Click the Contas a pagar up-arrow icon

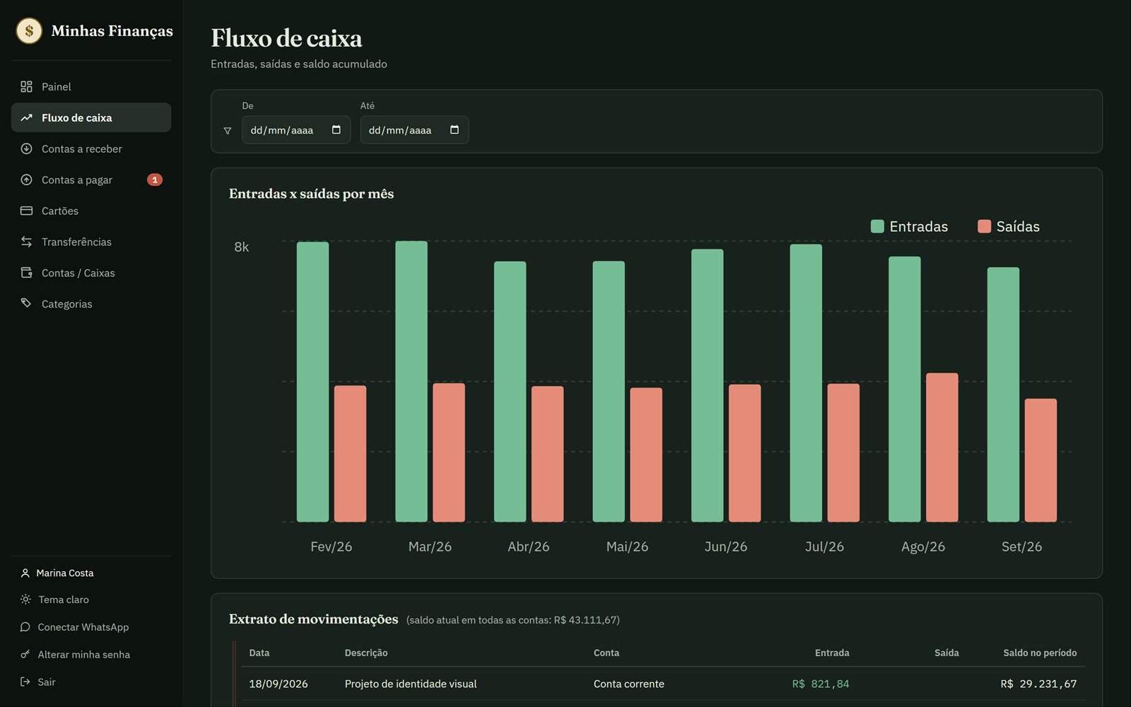(26, 180)
